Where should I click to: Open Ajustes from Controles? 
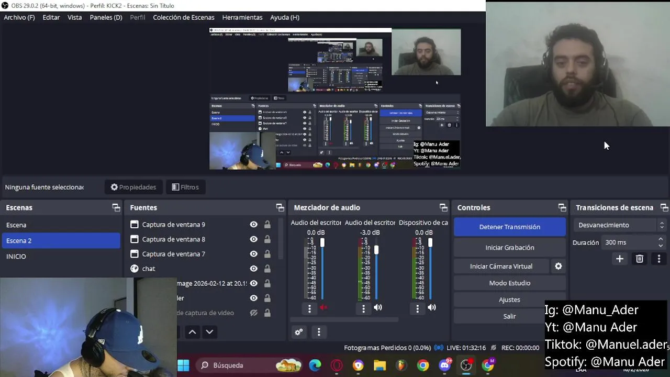pos(510,300)
